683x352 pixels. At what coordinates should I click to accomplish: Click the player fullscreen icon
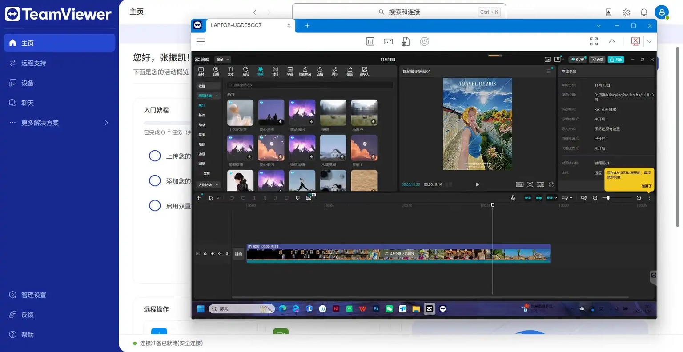coord(551,184)
